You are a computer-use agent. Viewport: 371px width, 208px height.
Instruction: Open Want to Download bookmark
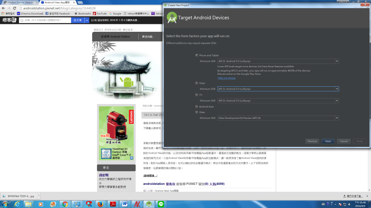coord(30,14)
